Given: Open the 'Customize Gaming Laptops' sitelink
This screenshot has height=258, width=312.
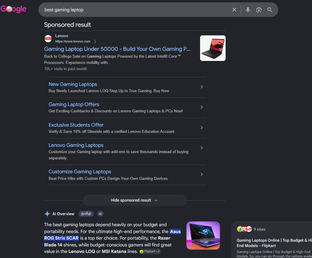Looking at the screenshot, I should tap(80, 172).
